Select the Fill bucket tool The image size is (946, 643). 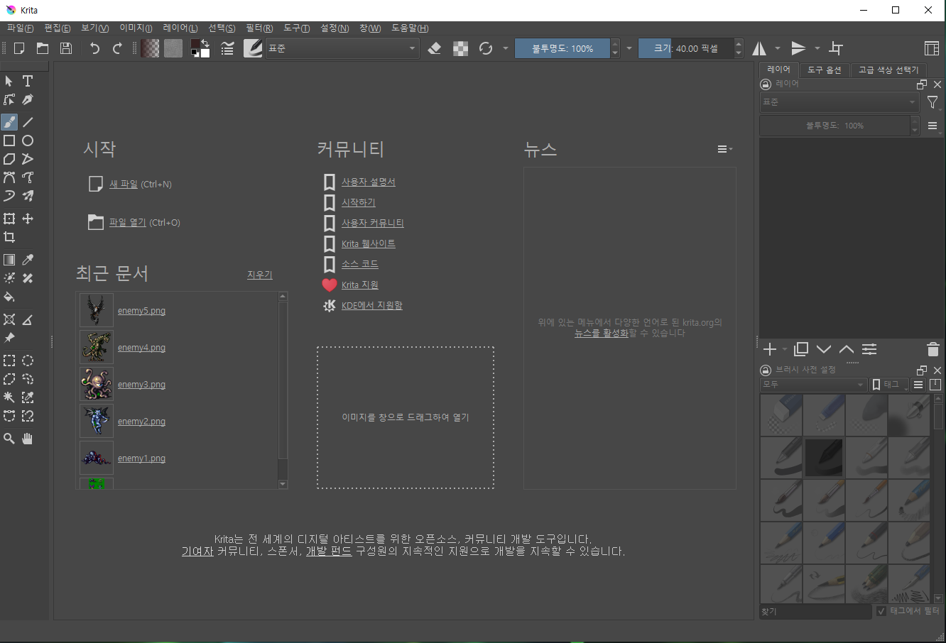click(9, 297)
